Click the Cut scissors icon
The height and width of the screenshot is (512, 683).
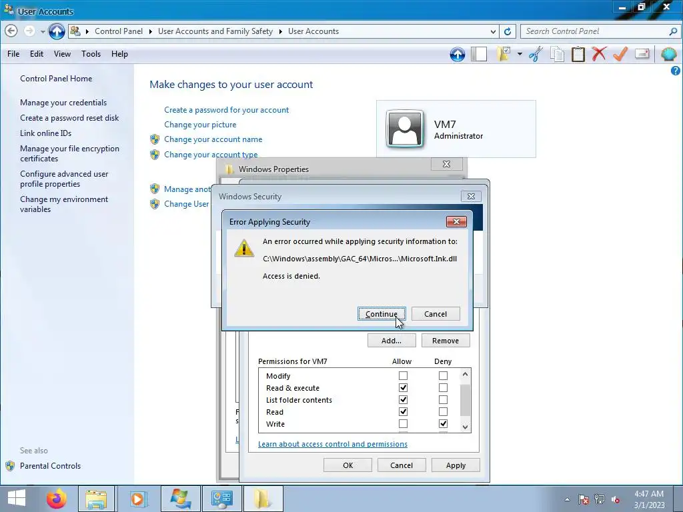coord(536,55)
